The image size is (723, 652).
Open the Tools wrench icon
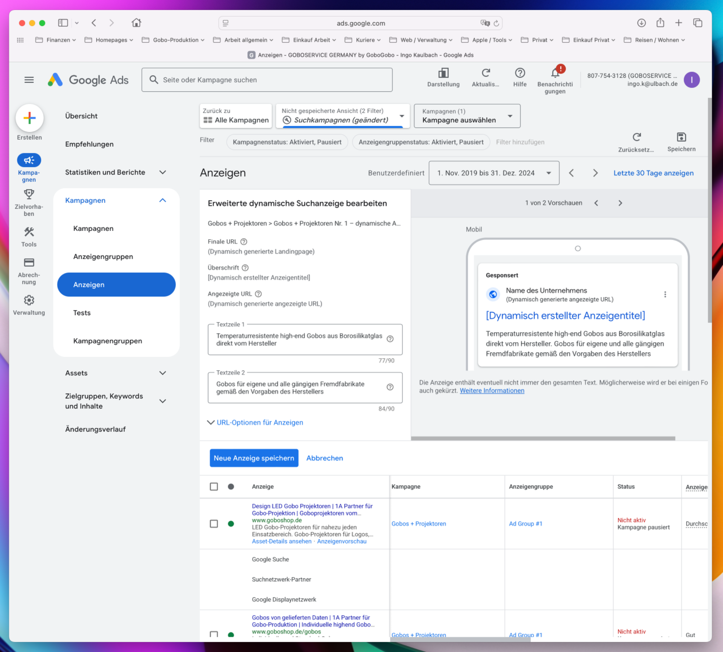(x=29, y=232)
